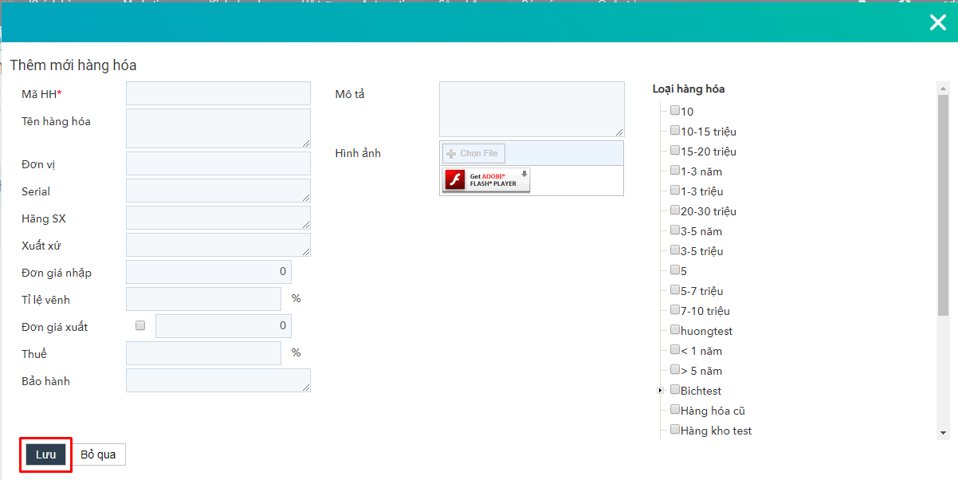Check the "10-15 triệu" checkbox

click(x=675, y=131)
